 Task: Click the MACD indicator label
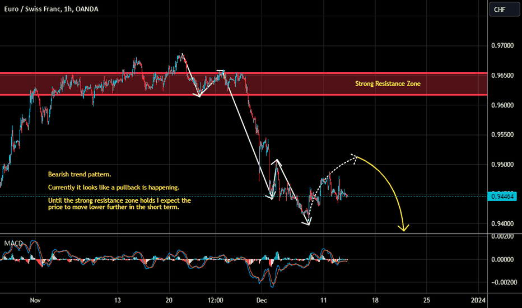click(x=13, y=243)
